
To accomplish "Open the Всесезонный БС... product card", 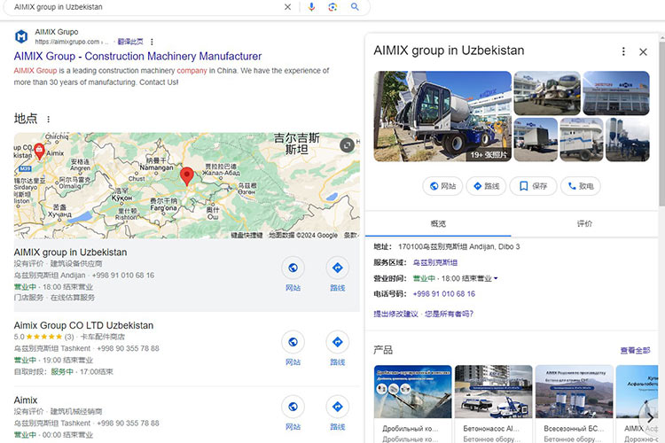I will pos(575,404).
